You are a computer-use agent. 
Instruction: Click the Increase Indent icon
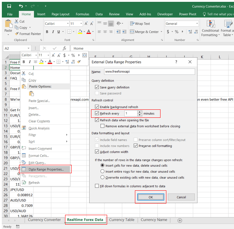[124, 32]
